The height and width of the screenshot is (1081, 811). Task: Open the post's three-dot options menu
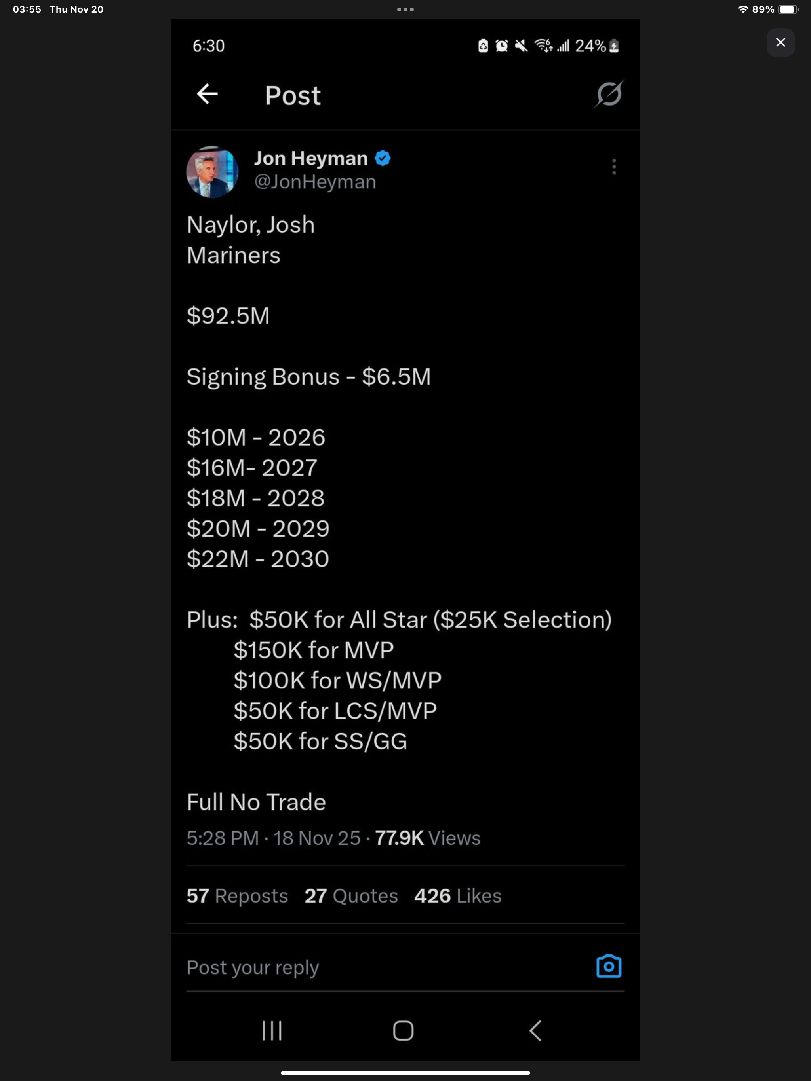[x=614, y=167]
